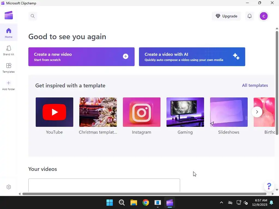Screen dimensions: 279x209
Task: Go to Home in the sidebar
Action: [8, 33]
